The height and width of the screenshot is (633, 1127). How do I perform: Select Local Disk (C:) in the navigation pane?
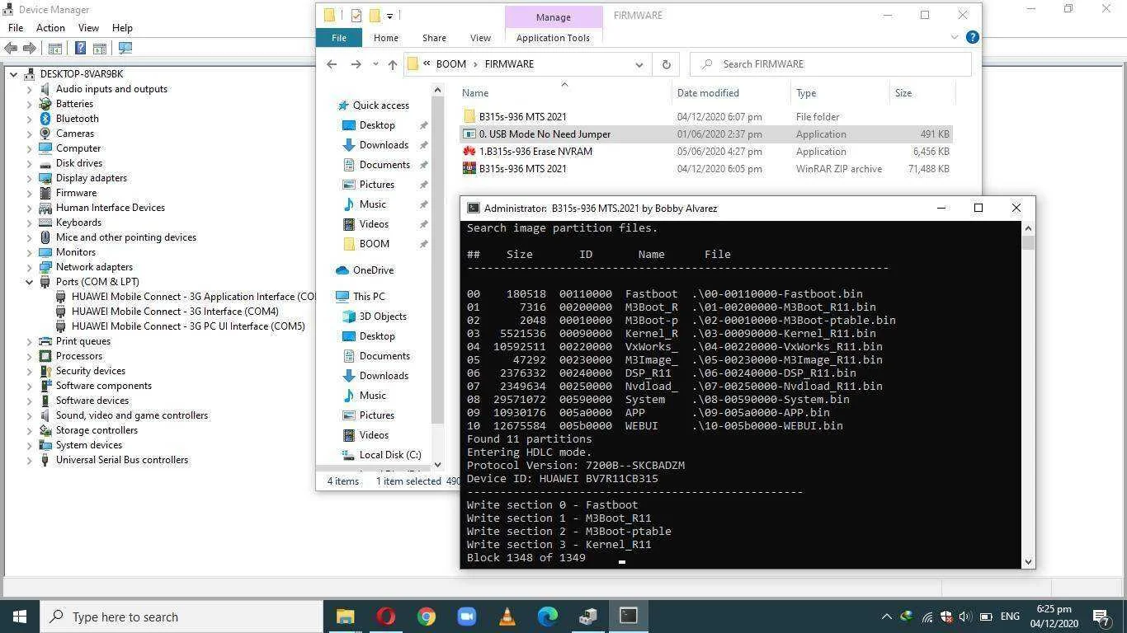pos(390,455)
